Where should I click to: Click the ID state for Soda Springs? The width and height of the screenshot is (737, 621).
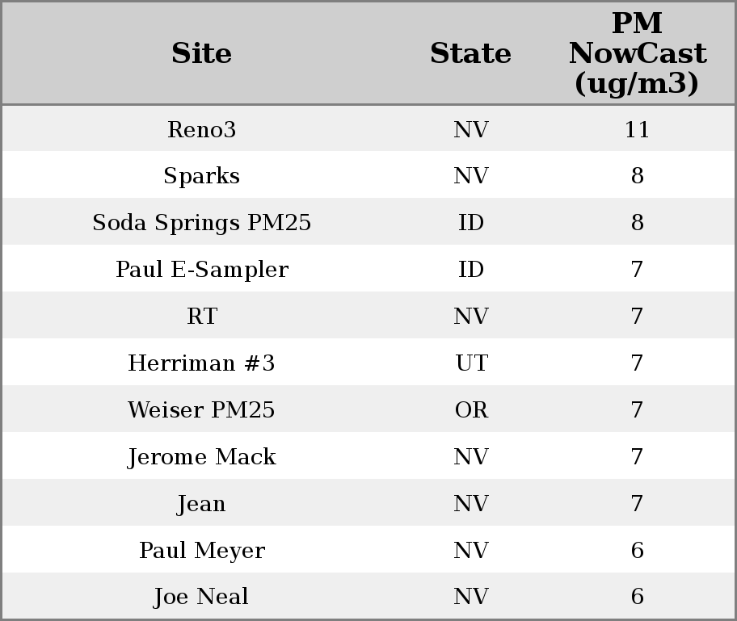[x=471, y=223]
